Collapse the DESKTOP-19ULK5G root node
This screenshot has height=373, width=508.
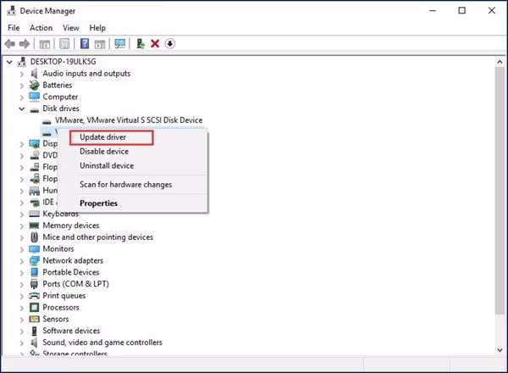tap(9, 62)
